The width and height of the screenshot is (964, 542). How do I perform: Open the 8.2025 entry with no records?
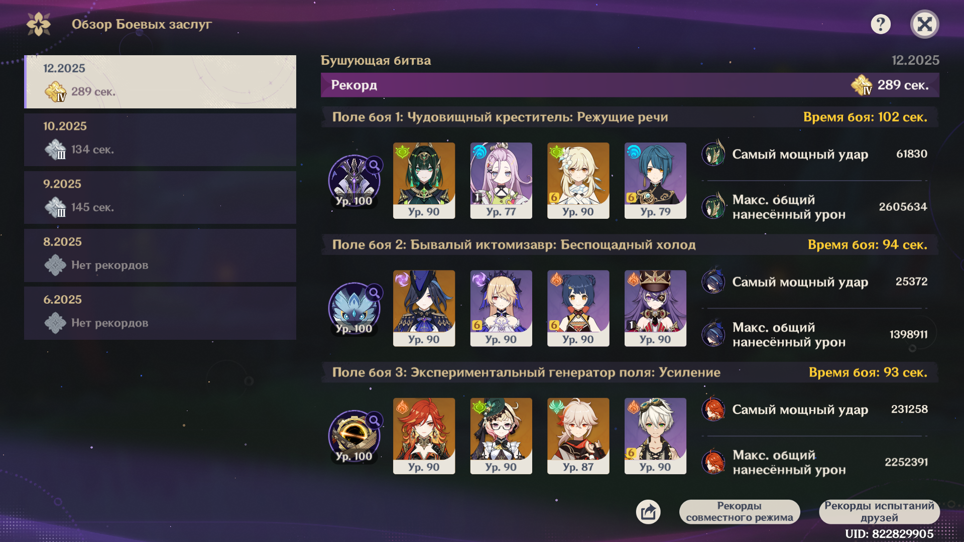click(x=160, y=255)
